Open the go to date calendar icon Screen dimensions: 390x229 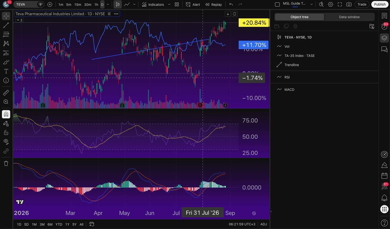[x=92, y=224]
